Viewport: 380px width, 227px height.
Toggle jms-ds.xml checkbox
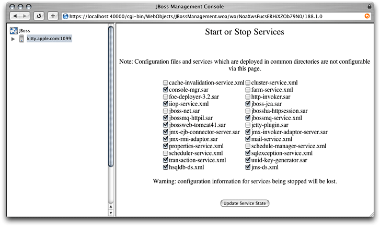click(x=248, y=167)
